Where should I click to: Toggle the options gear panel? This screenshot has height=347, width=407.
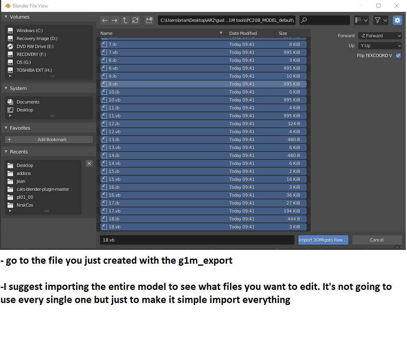(x=397, y=20)
